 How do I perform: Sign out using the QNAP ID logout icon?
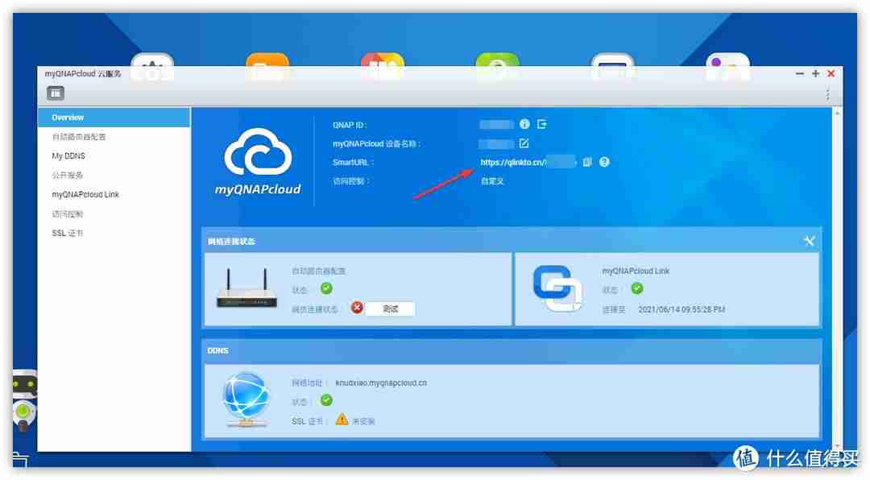pos(542,124)
